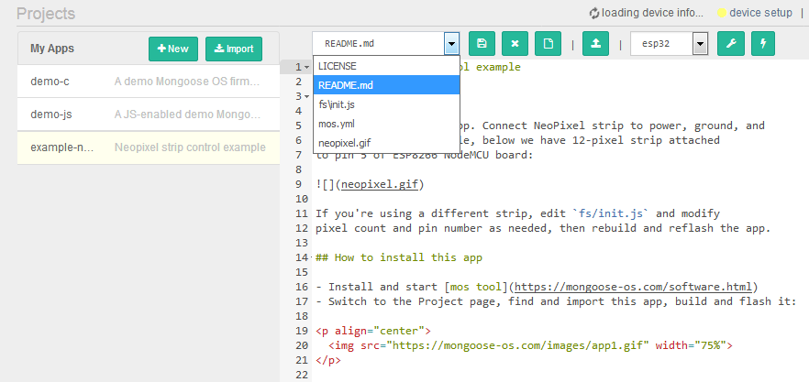
Task: Click the loading device info refresh icon
Action: pos(594,13)
